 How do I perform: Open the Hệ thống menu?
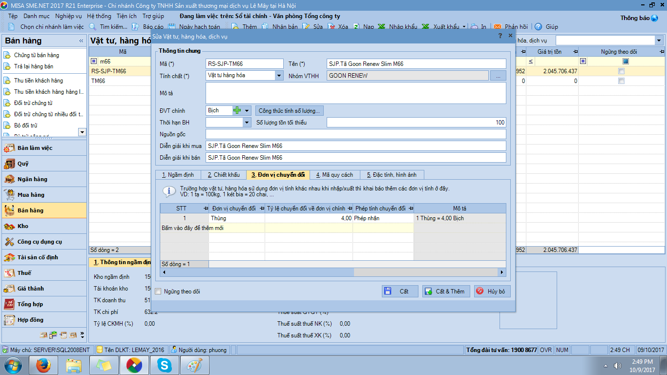(99, 16)
